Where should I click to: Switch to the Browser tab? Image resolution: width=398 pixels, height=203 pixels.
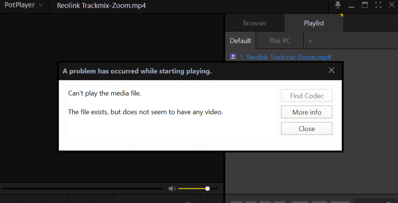255,23
